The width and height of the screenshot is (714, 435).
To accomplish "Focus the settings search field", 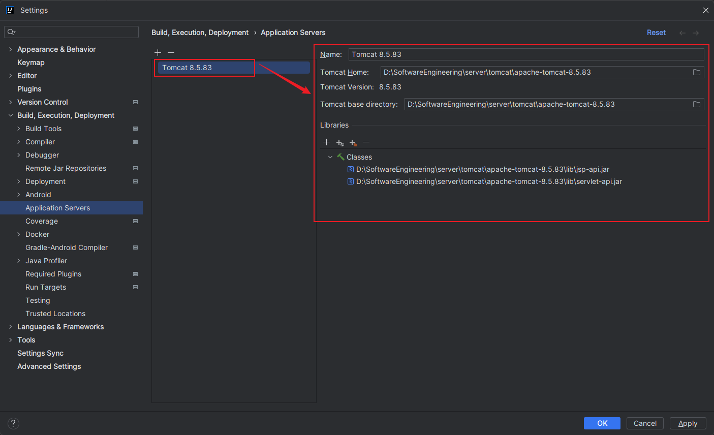I will (71, 32).
